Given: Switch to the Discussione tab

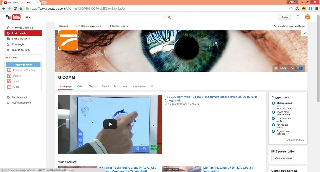Looking at the screenshot, I should click(121, 86).
